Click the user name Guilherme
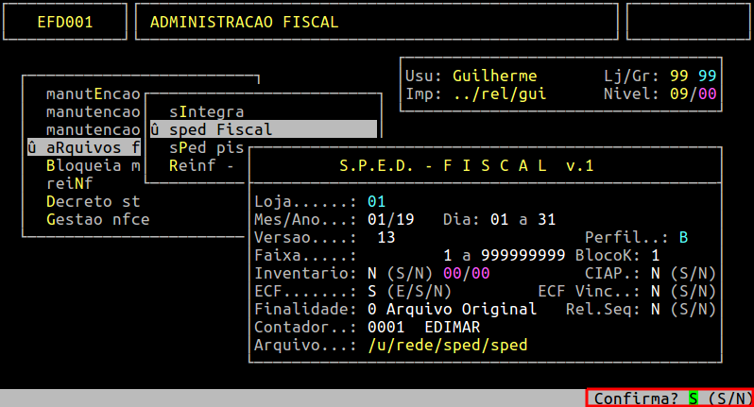Viewport: 754px width, 407px height. 494,76
